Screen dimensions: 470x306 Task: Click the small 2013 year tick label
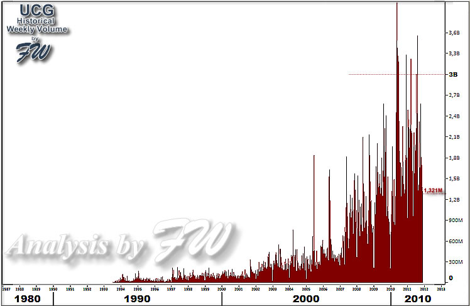441,289
